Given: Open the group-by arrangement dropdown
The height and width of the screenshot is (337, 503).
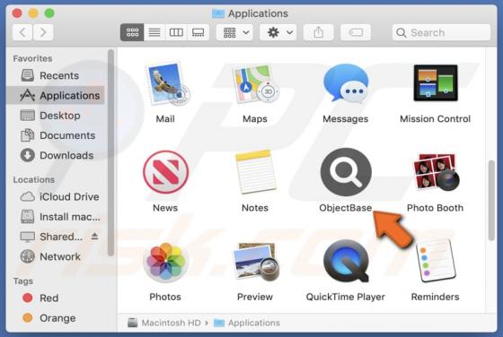Looking at the screenshot, I should tap(234, 32).
